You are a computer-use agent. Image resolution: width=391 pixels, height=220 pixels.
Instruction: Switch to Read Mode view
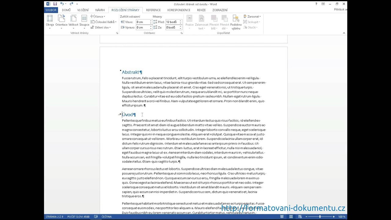282,217
